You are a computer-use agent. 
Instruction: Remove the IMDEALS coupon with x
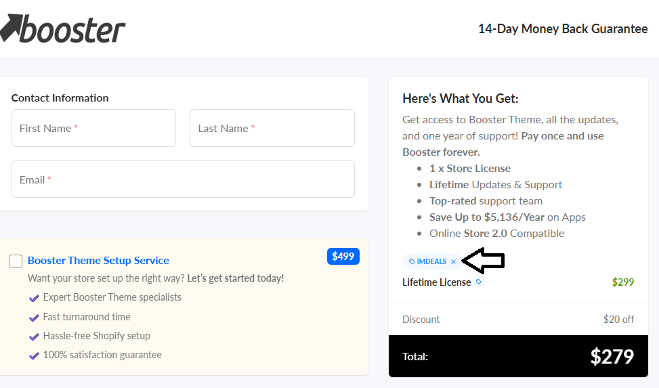click(454, 261)
